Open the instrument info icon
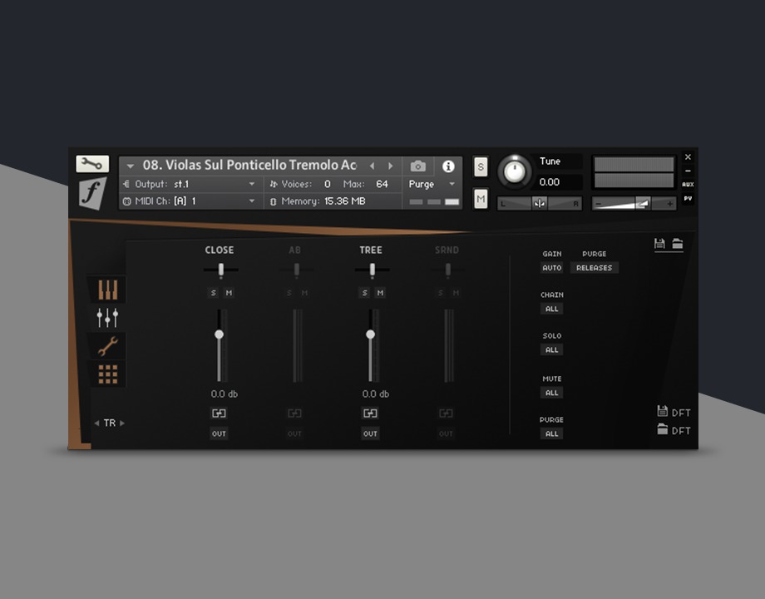The width and height of the screenshot is (765, 599). tap(448, 166)
